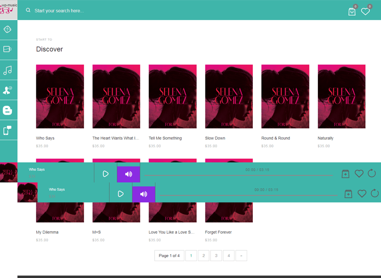Favorite the track in lower player bar
The image size is (381, 278).
[x=362, y=194]
